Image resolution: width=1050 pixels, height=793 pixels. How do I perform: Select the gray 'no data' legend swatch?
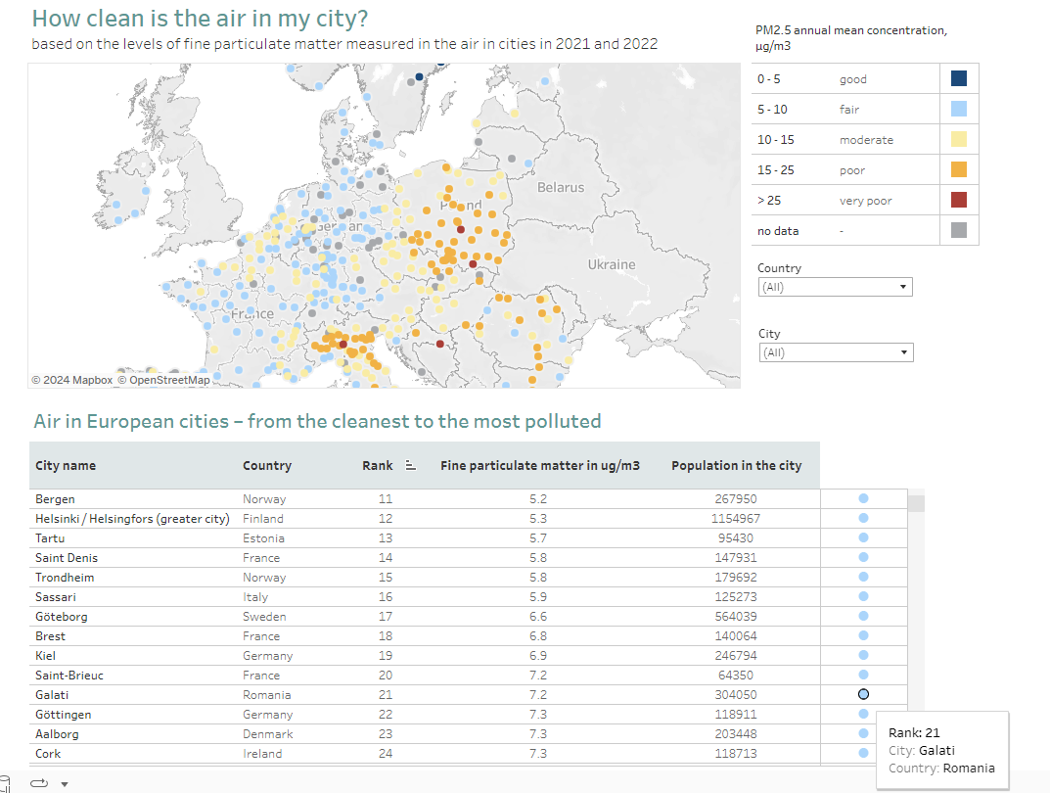tap(959, 230)
